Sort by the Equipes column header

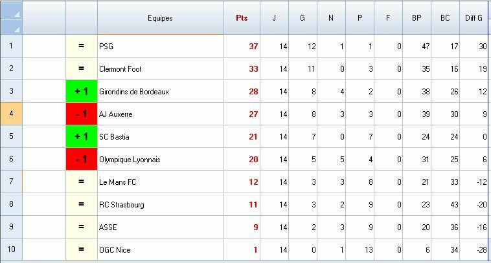pos(160,18)
